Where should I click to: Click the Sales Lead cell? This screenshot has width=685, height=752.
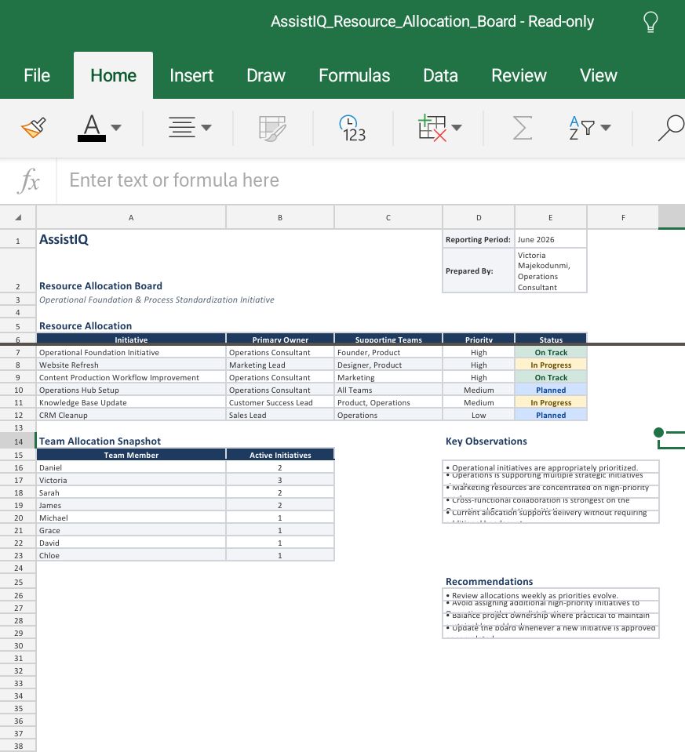click(x=280, y=415)
